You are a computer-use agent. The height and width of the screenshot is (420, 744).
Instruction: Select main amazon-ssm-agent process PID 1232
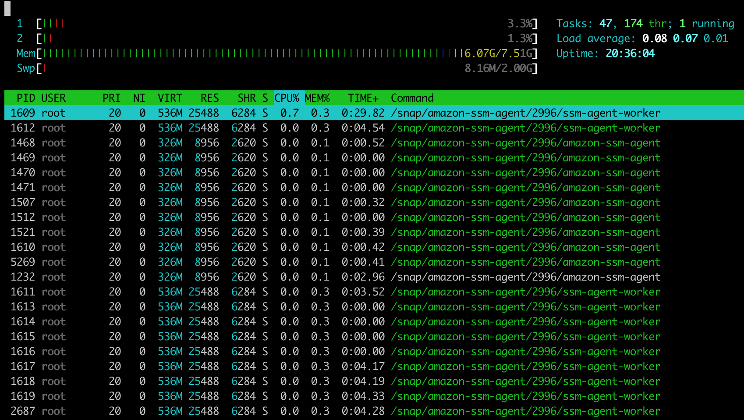pos(374,277)
